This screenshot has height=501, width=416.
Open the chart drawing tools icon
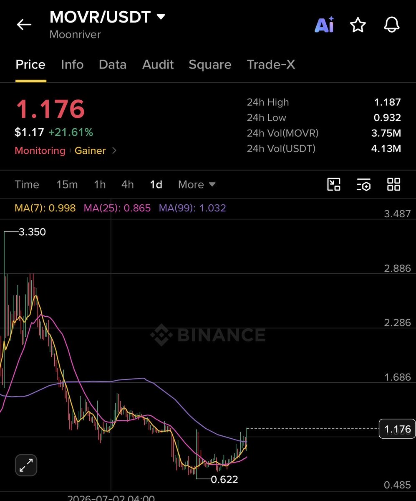pyautogui.click(x=334, y=184)
